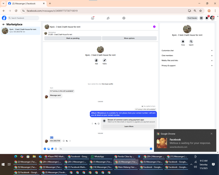Open the View buyer profile link
Screen dimensions: 219x175
(107, 84)
